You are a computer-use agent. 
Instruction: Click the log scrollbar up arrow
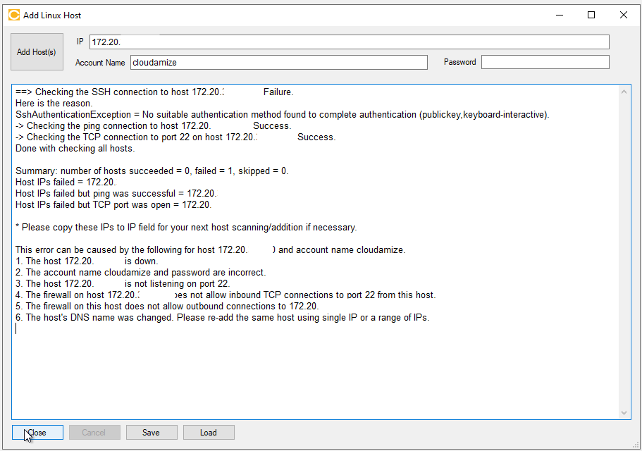tap(624, 92)
